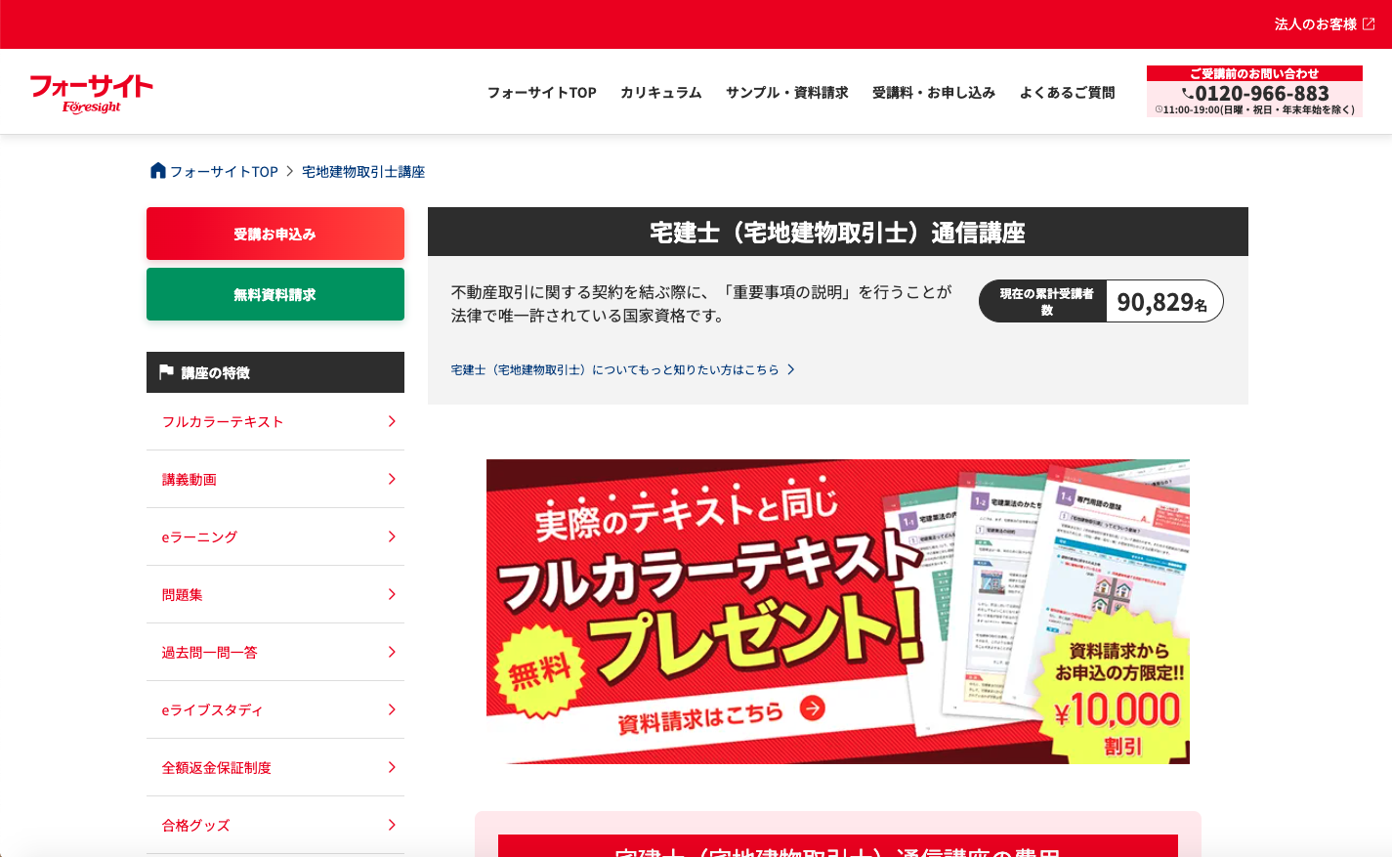Click chevron after もっと知りたい方はこちら link
The width and height of the screenshot is (1392, 857).
click(791, 369)
